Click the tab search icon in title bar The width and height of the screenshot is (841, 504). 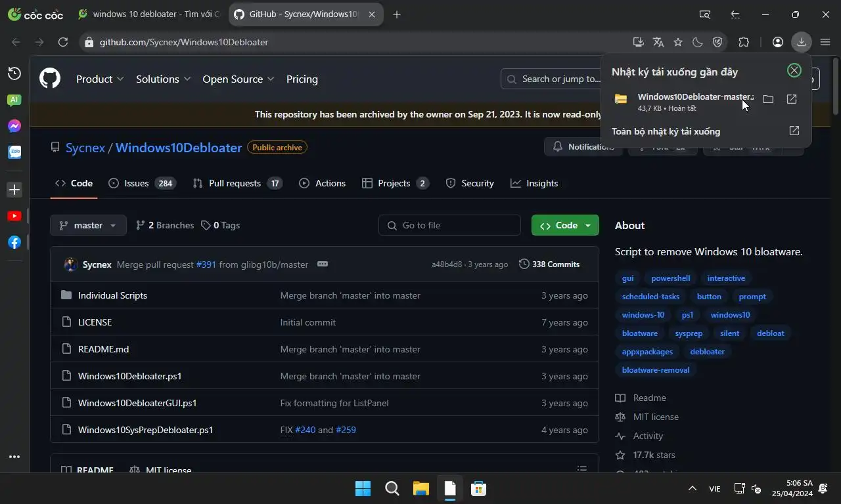pos(705,14)
